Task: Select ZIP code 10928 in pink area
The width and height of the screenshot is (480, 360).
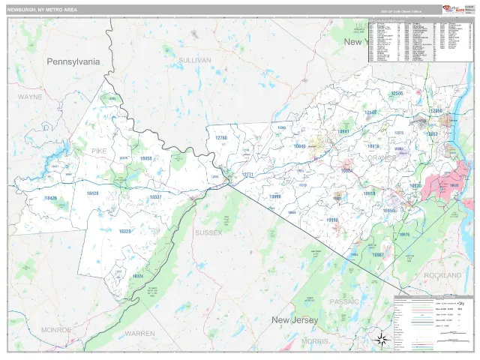Action: pyautogui.click(x=454, y=185)
